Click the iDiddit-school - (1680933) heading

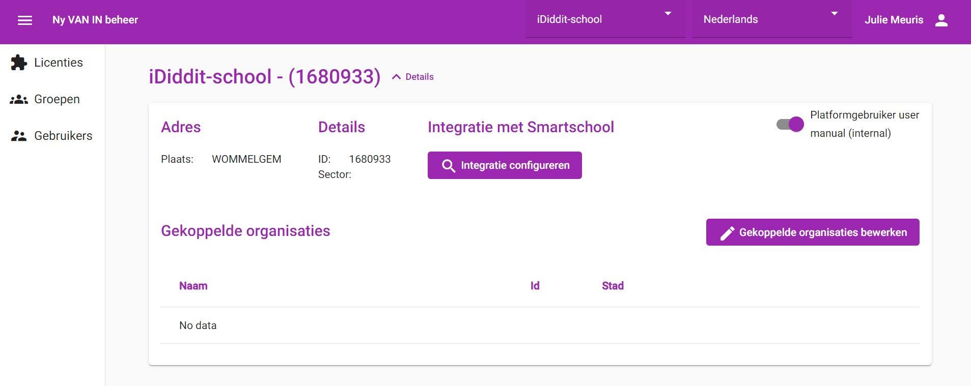[x=265, y=77]
